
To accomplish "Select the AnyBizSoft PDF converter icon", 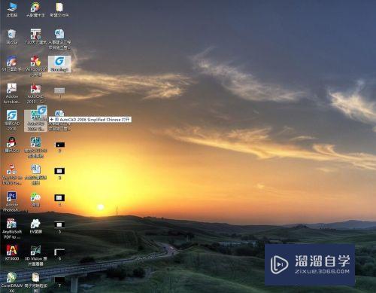I will [11, 228].
